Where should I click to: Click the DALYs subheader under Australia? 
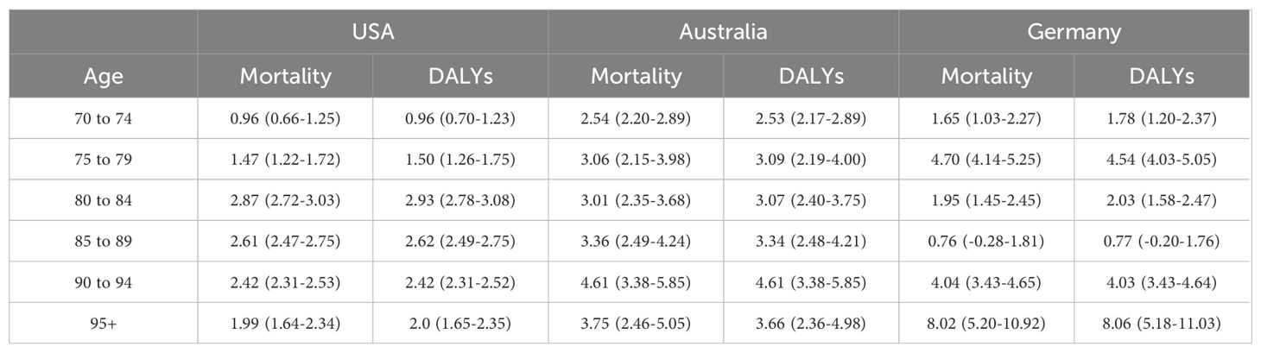coord(810,76)
